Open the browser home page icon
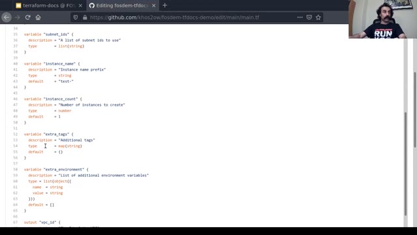 (x=38, y=18)
